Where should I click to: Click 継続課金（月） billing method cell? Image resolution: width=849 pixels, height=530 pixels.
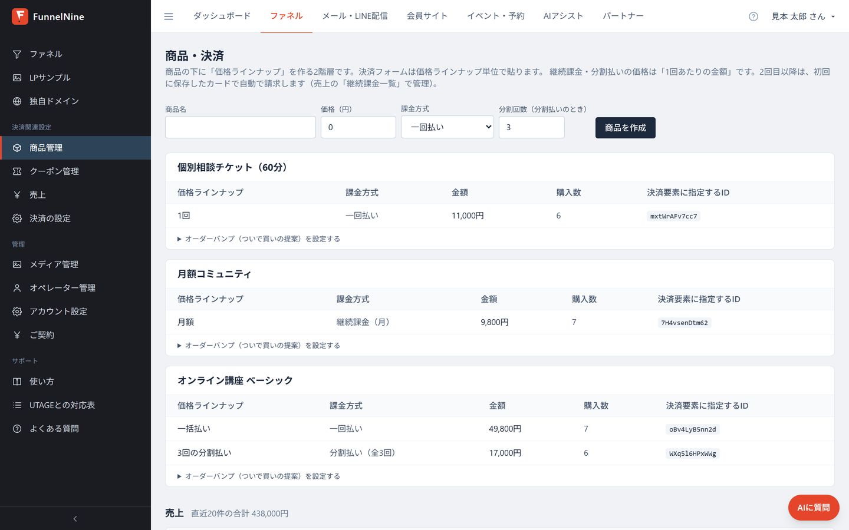364,323
